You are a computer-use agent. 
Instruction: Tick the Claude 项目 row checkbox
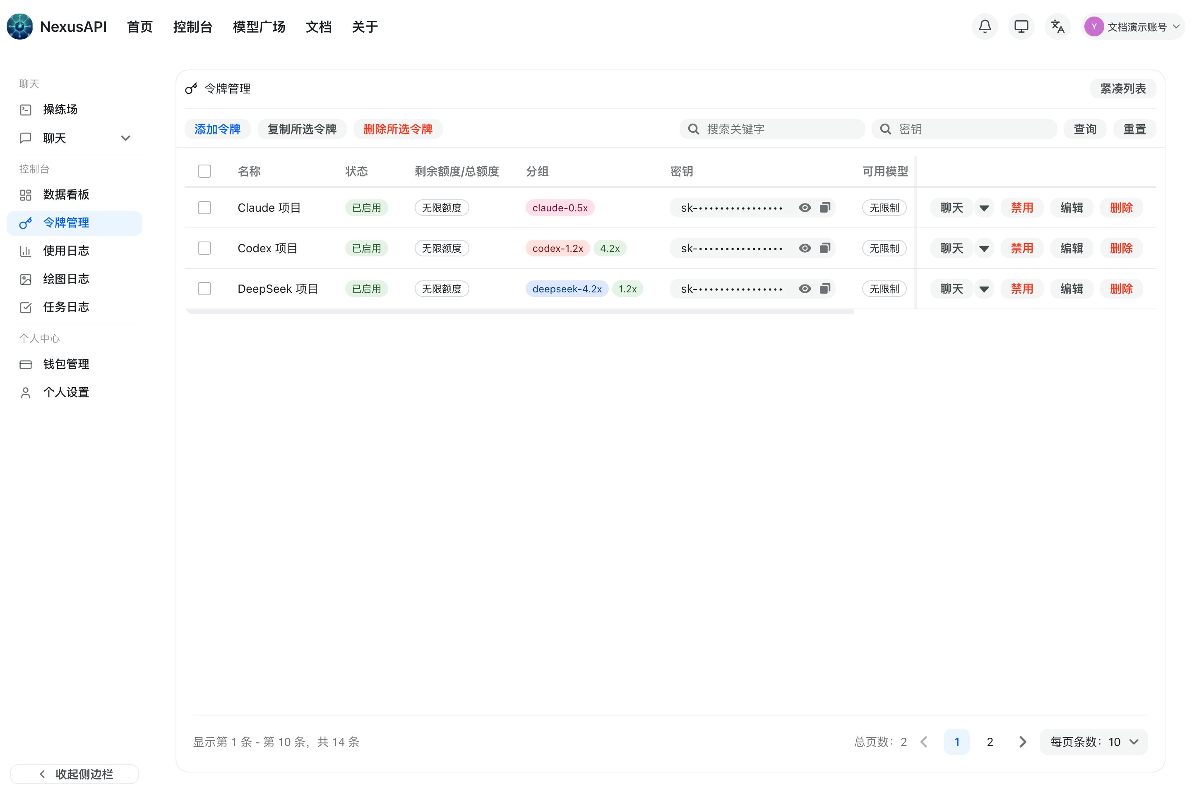click(x=204, y=208)
